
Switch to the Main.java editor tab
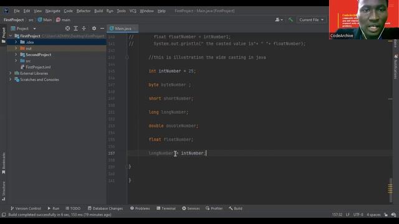pyautogui.click(x=123, y=29)
